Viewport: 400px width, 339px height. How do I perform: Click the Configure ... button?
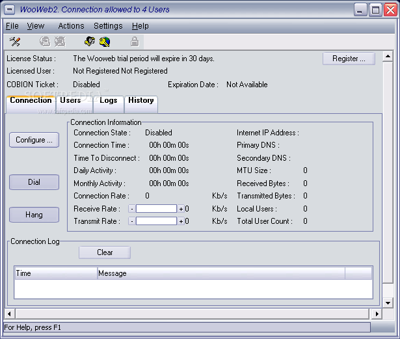pos(34,140)
